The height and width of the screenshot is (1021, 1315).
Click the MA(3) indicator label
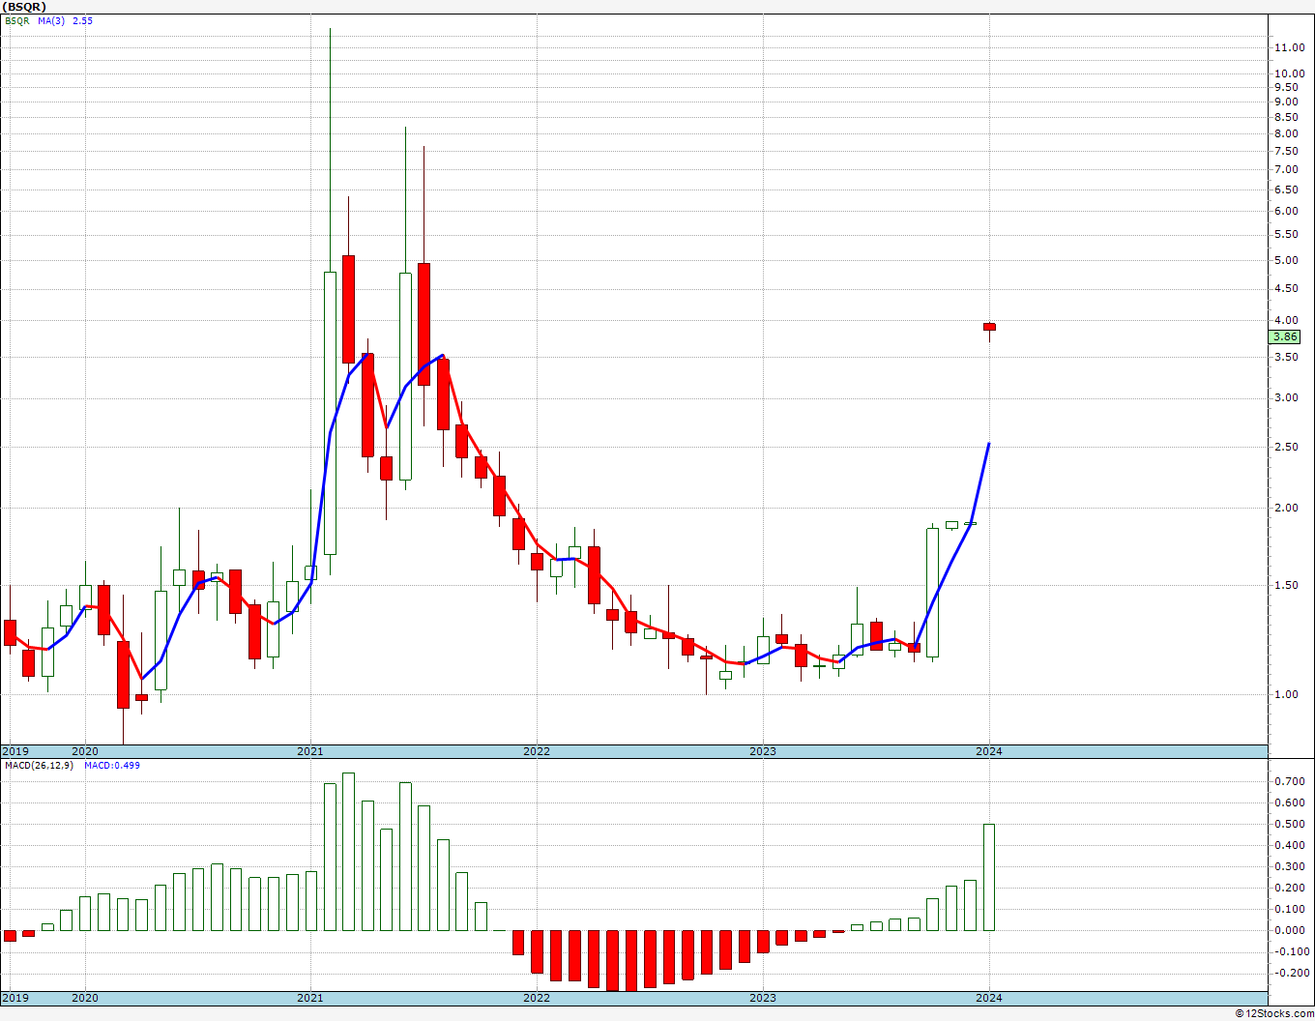(52, 20)
